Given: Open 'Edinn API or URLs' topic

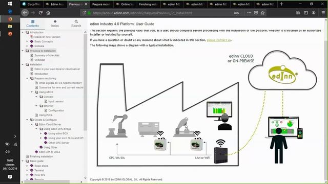Looking at the screenshot, I should coord(49,152).
